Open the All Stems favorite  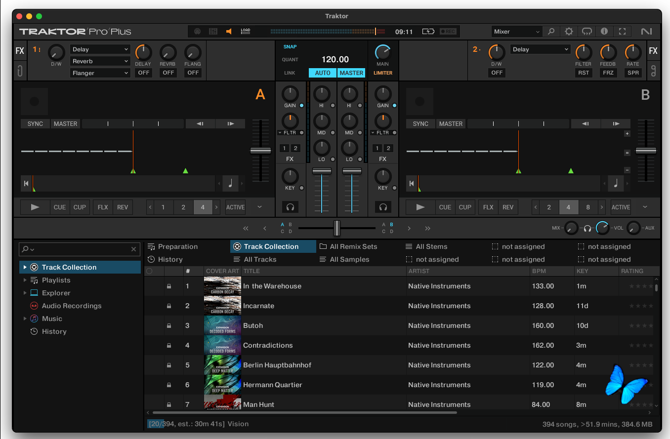[426, 246]
